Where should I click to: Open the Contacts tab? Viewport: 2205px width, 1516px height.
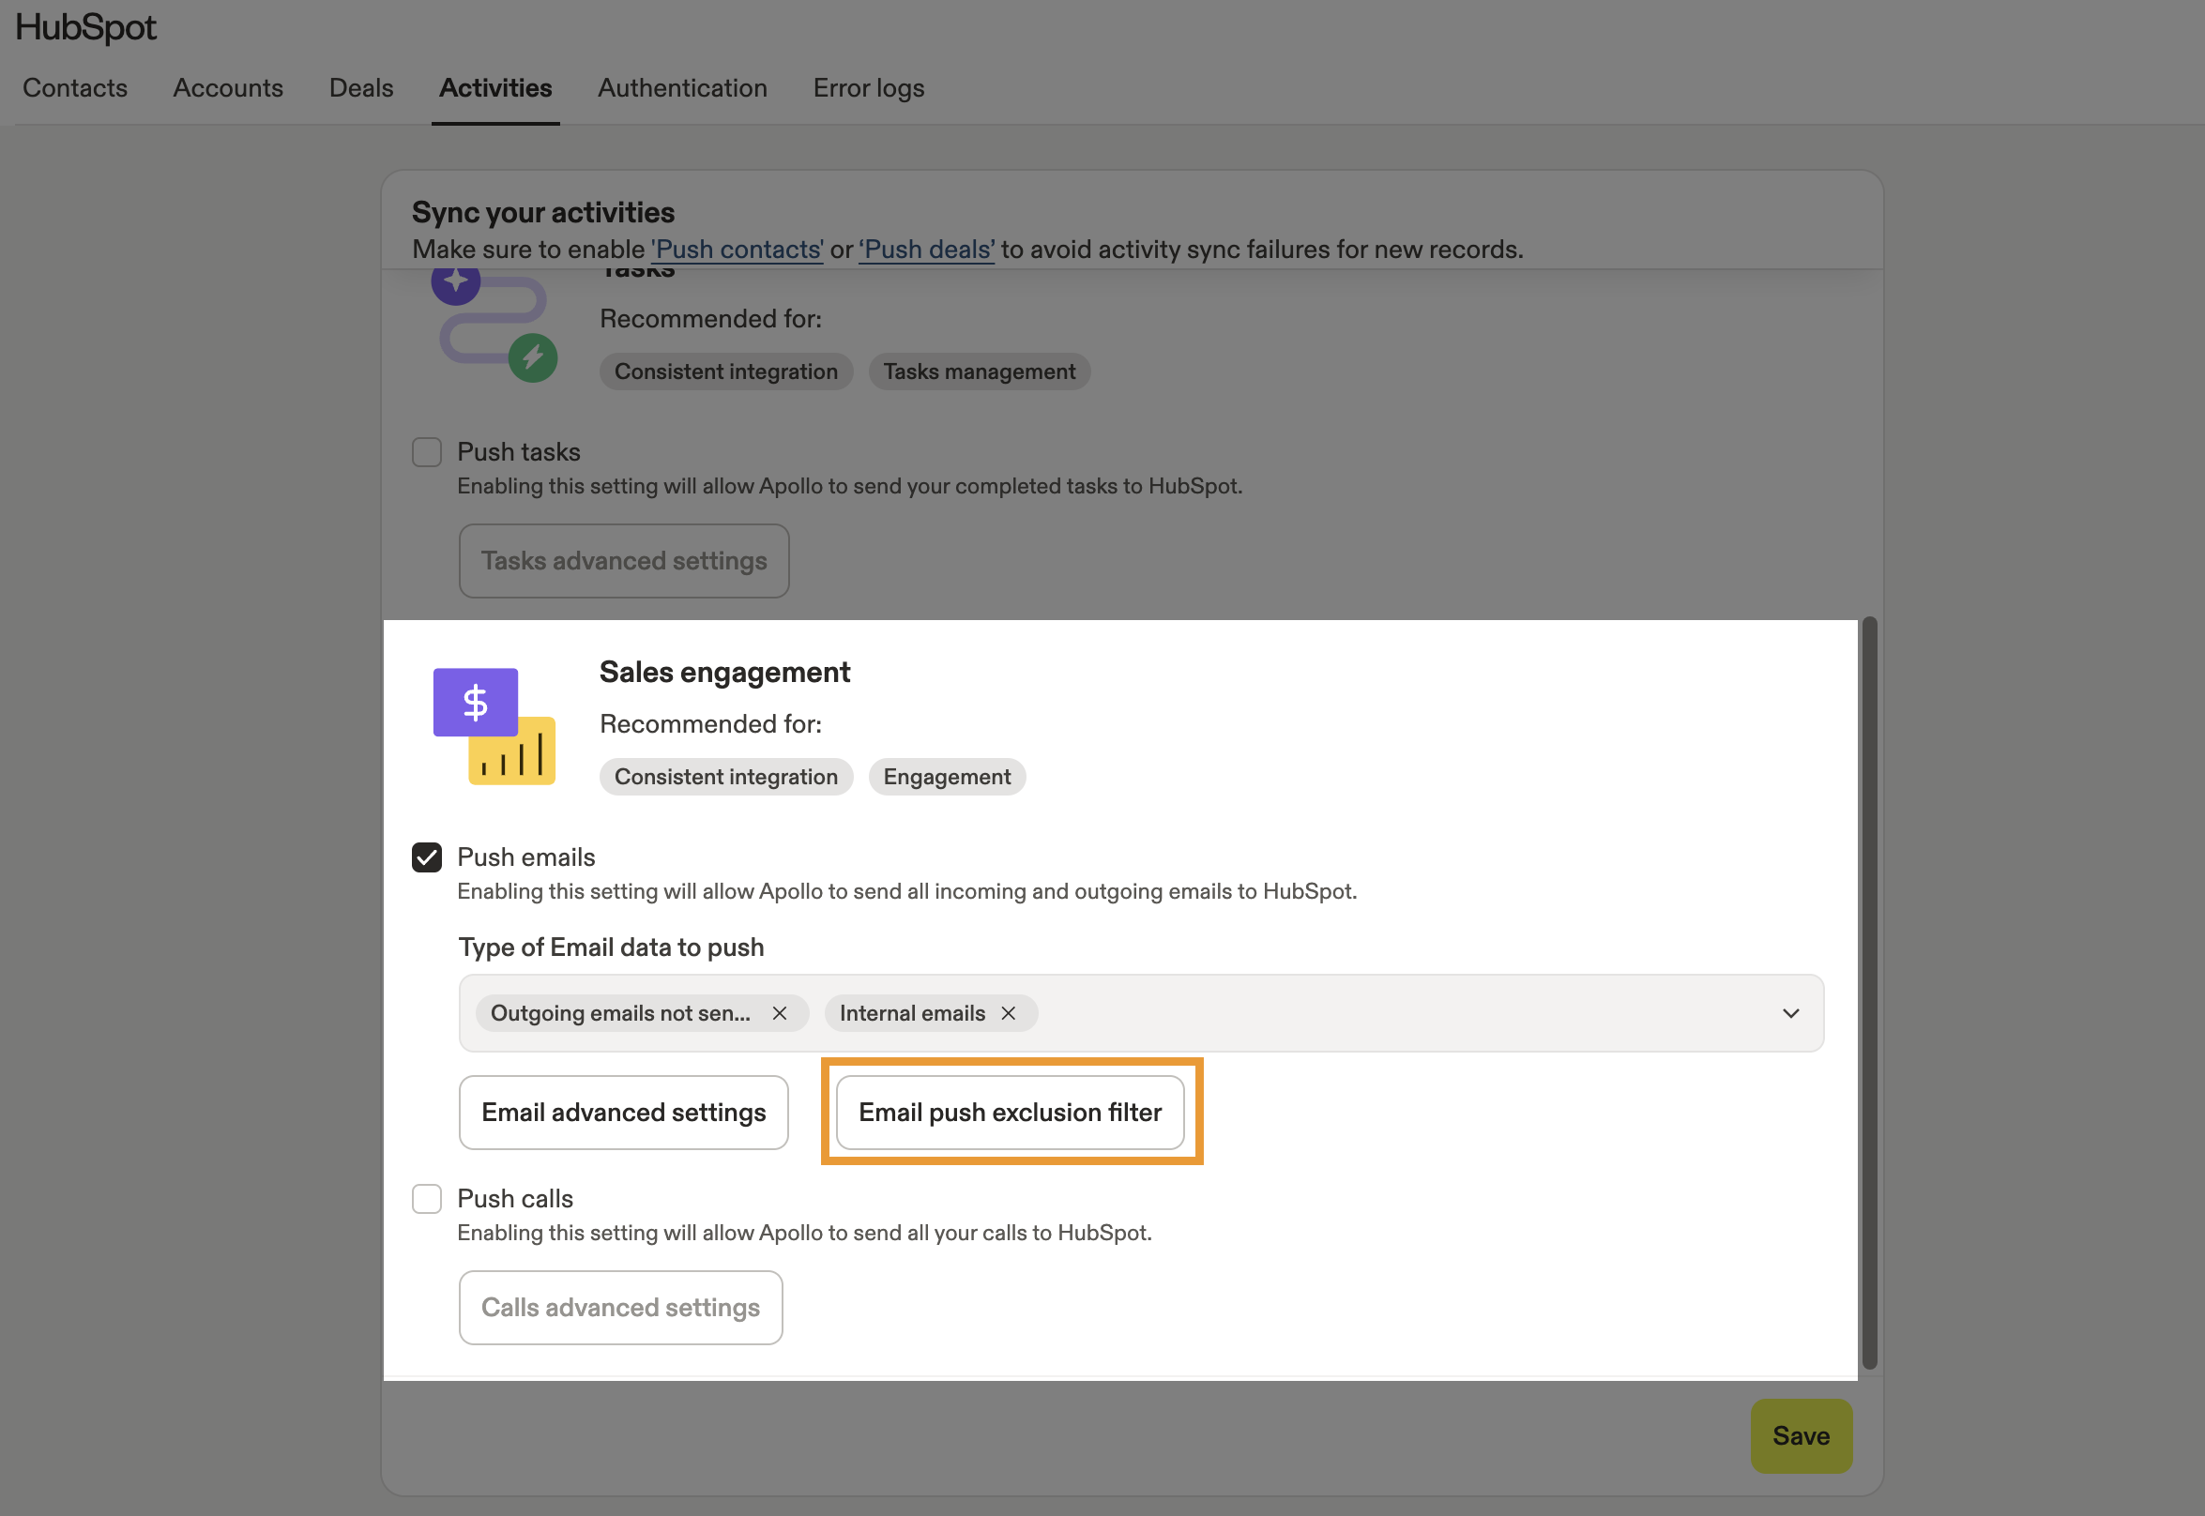pos(75,87)
